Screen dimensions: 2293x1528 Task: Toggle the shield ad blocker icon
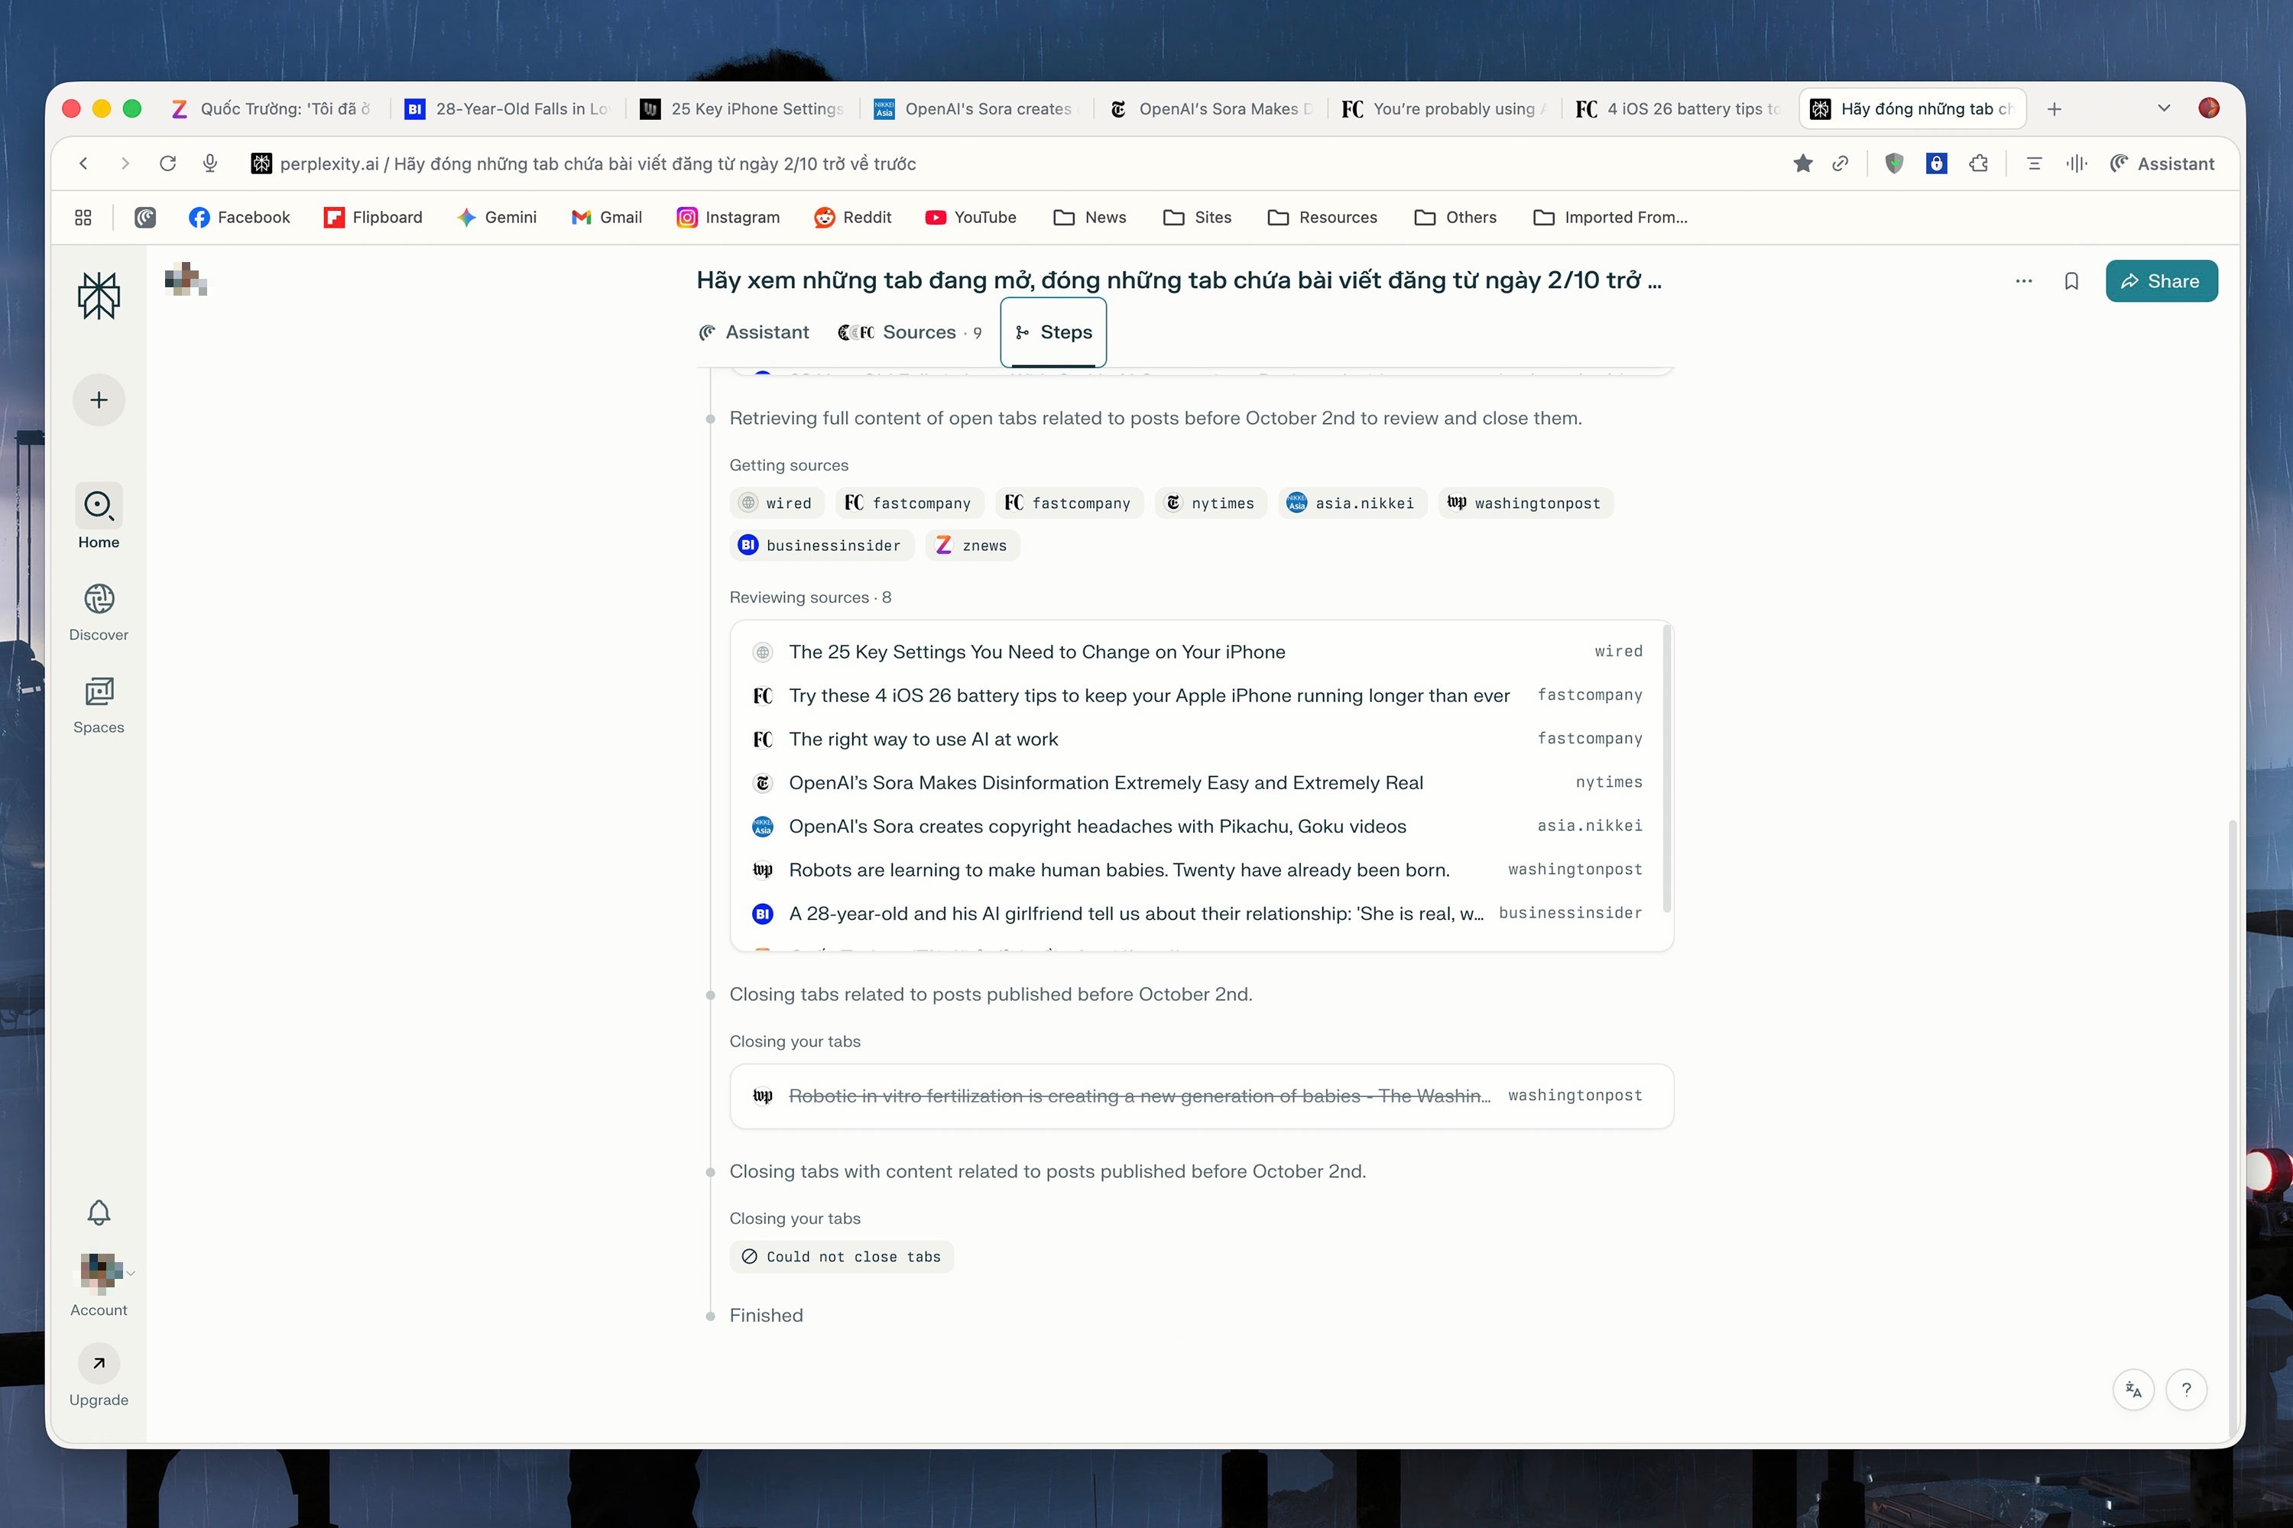[1893, 163]
